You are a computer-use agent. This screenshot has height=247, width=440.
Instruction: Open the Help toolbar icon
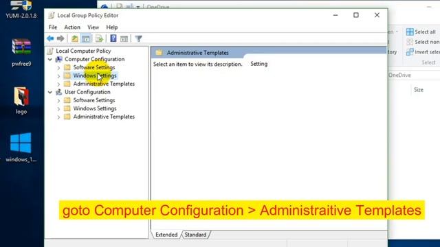point(113,38)
